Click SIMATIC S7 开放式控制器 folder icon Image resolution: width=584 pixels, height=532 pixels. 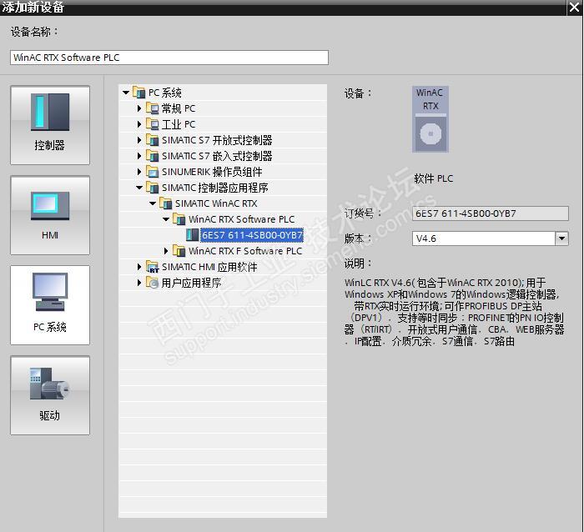tap(153, 139)
